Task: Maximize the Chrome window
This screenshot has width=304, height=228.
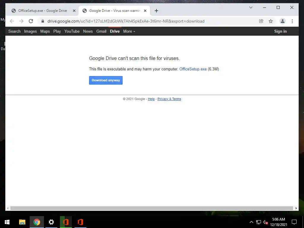Action: (278, 7)
